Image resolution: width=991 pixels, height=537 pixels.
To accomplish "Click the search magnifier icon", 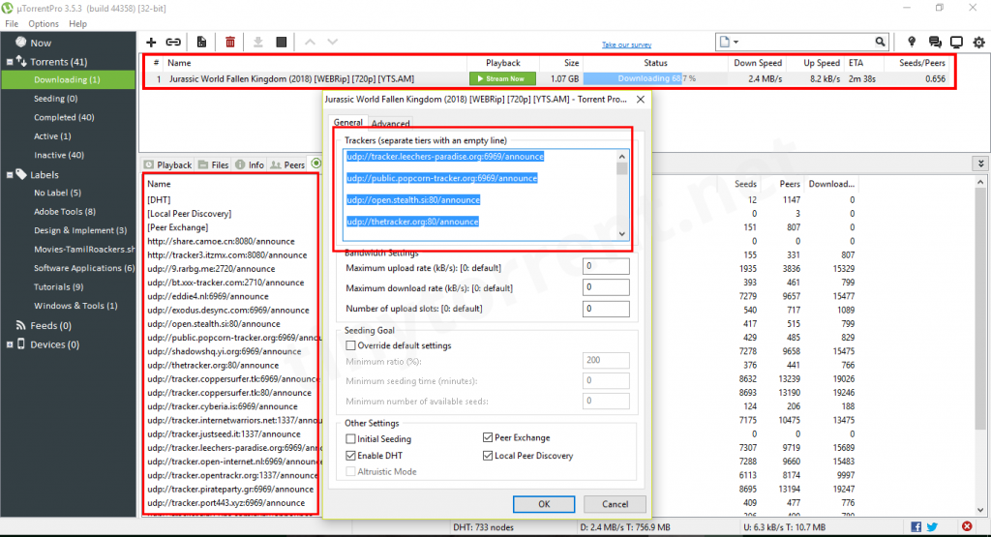I will (880, 42).
